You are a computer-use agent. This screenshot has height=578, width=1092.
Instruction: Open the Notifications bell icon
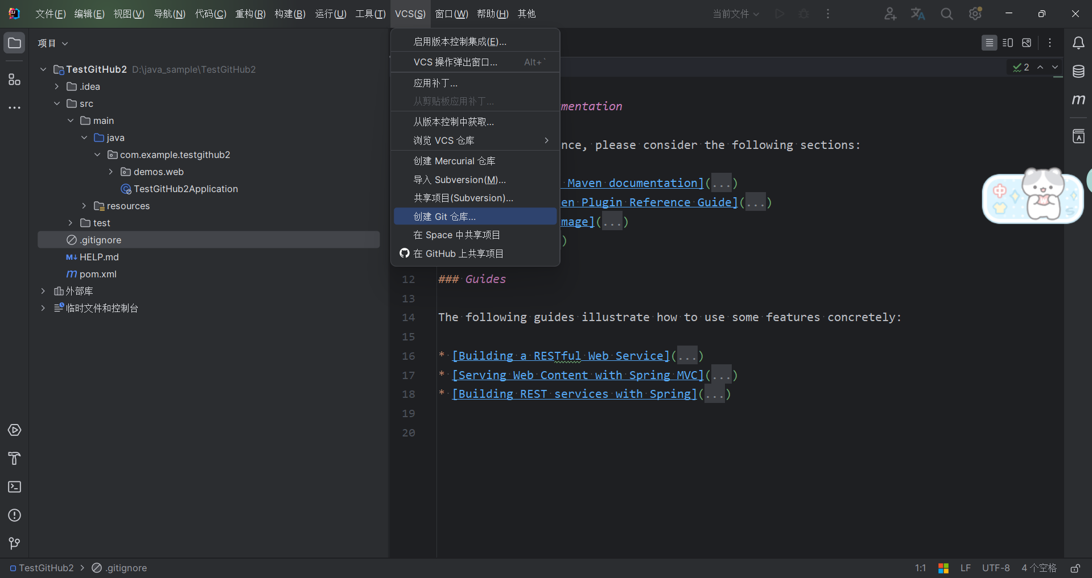pyautogui.click(x=1078, y=43)
